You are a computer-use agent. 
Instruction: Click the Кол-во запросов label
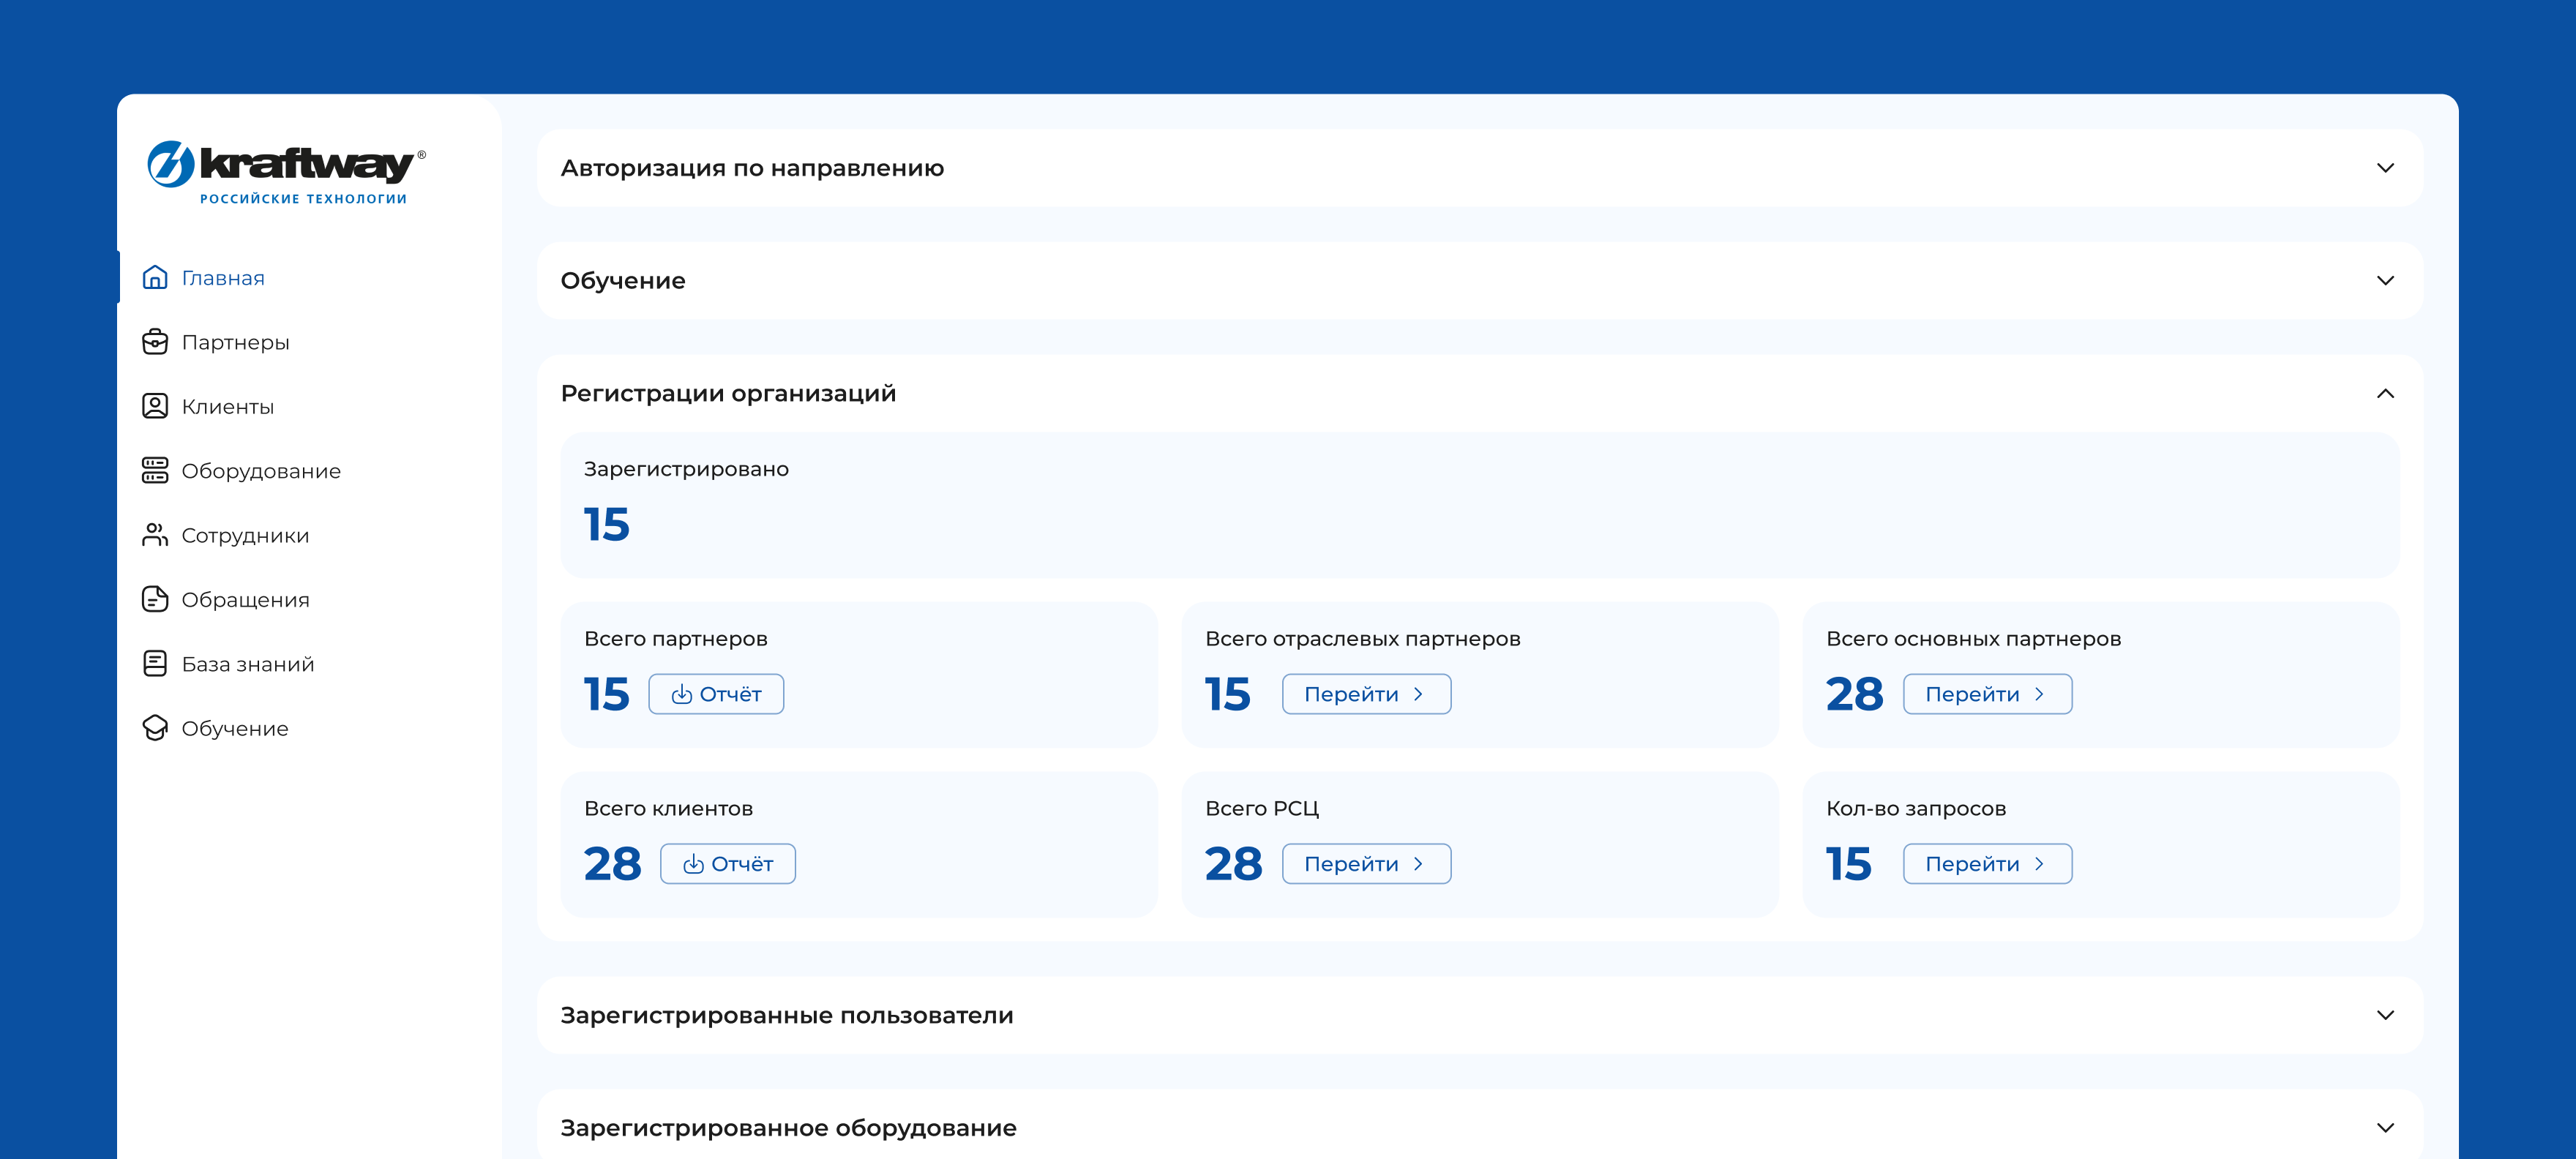point(1916,809)
